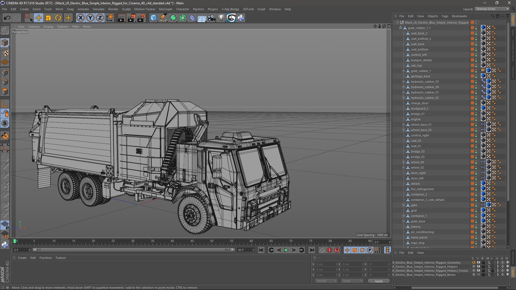This screenshot has width=516, height=290.
Task: Toggle Enable Snap S icon
Action: tap(5, 124)
